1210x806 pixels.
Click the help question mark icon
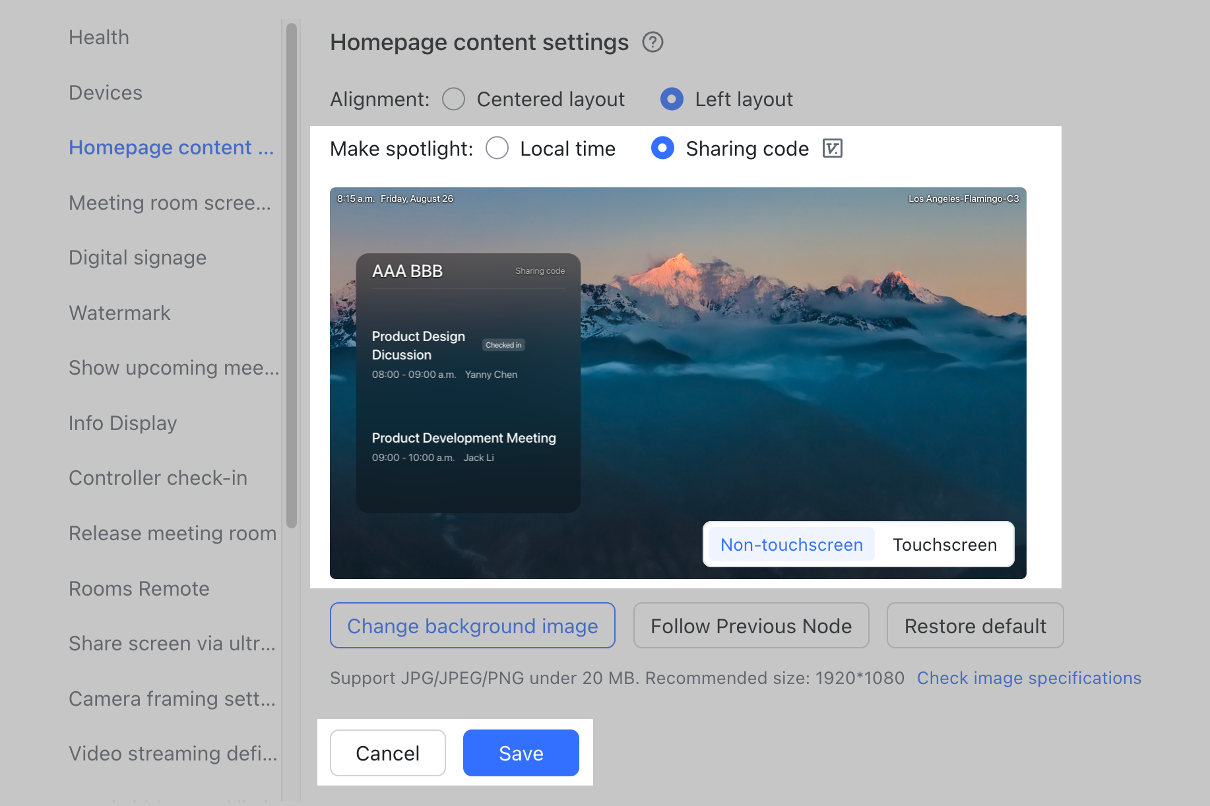click(653, 42)
